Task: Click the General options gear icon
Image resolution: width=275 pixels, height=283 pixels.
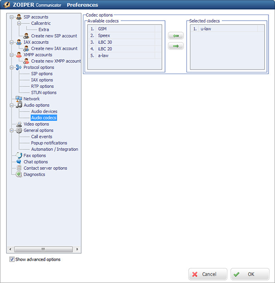Action: (x=19, y=130)
